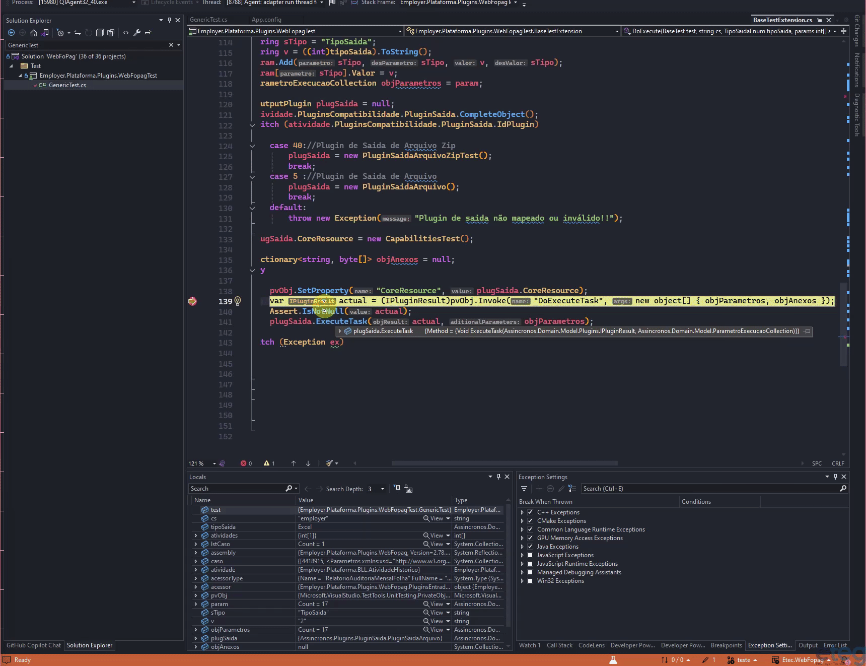Pin the datatip for plugSaida.ExecuteTask
Image resolution: width=866 pixels, height=666 pixels.
(x=807, y=331)
